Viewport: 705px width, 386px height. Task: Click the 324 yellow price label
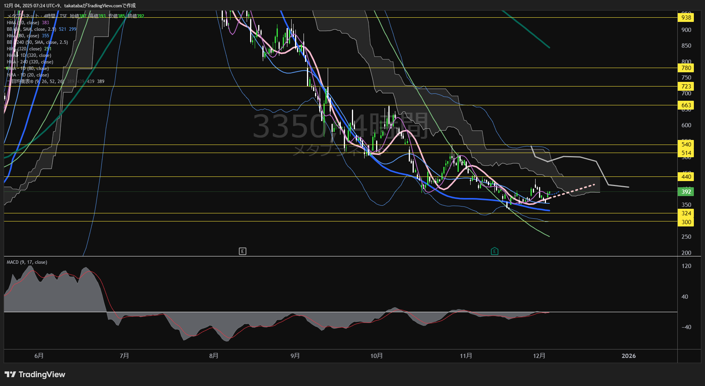(686, 213)
